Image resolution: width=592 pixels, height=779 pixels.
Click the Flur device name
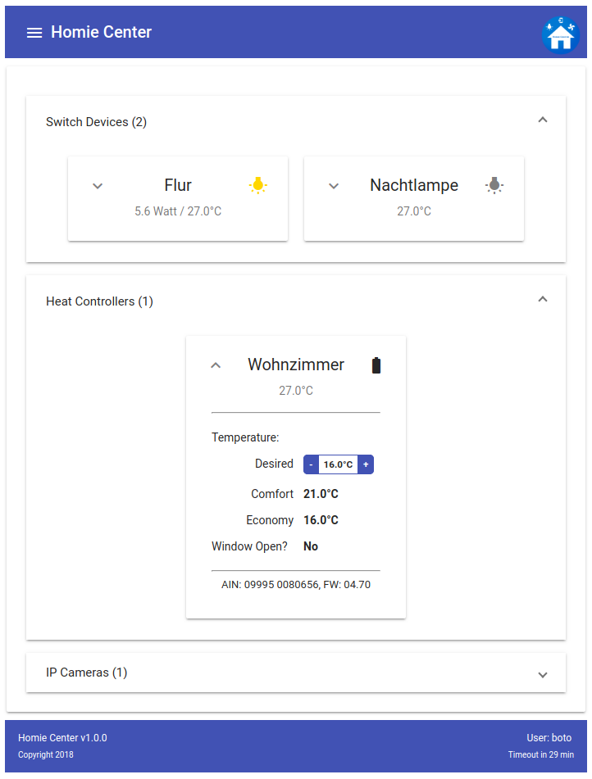pos(178,185)
